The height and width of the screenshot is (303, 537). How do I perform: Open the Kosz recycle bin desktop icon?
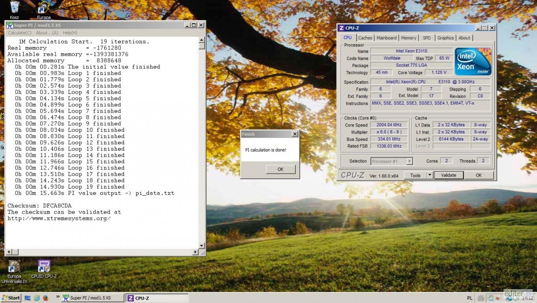coord(14,10)
